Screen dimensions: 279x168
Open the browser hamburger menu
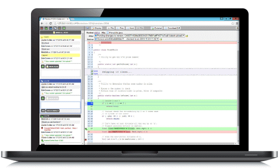[237, 23]
